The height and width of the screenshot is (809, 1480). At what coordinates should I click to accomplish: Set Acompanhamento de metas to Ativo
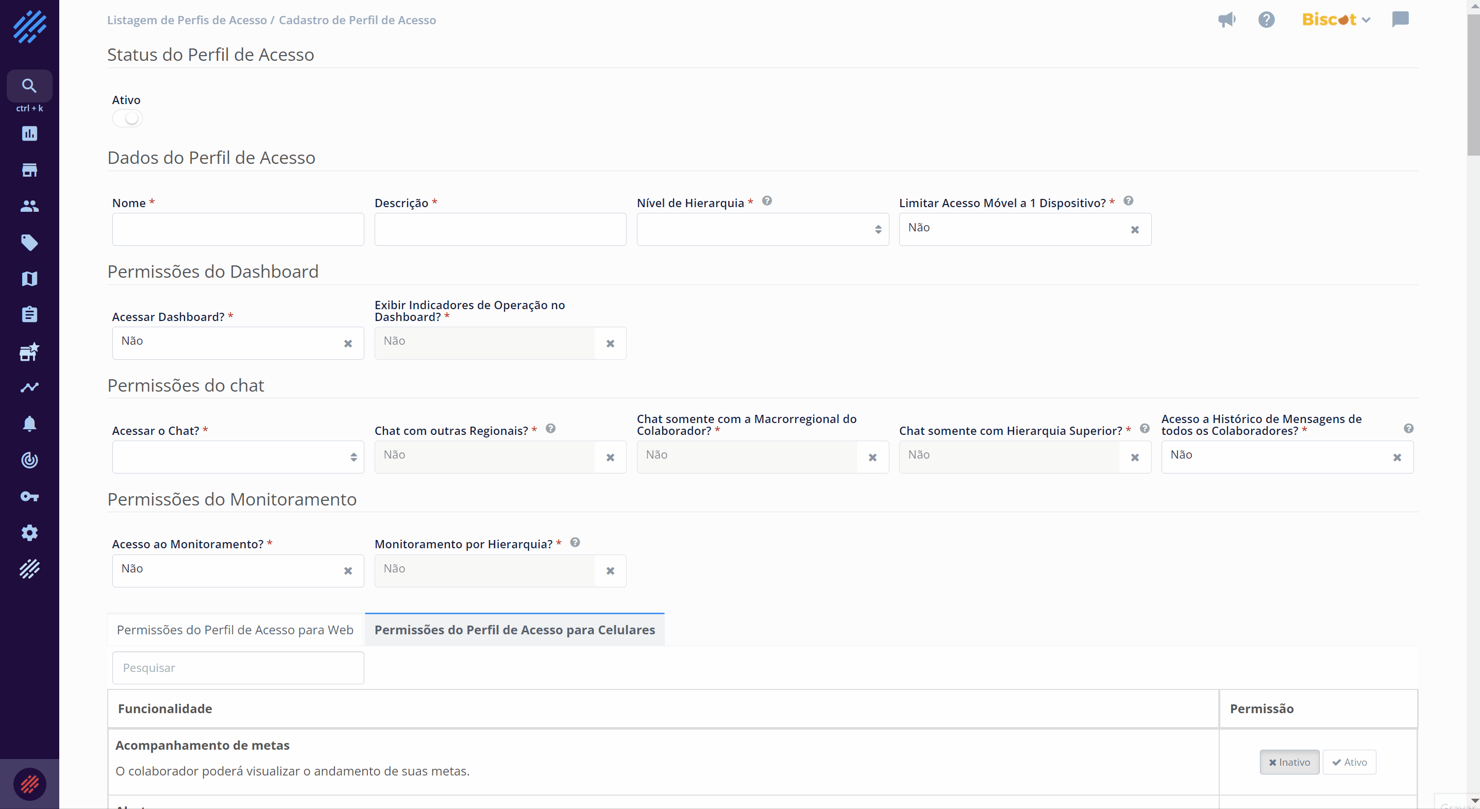pyautogui.click(x=1349, y=762)
